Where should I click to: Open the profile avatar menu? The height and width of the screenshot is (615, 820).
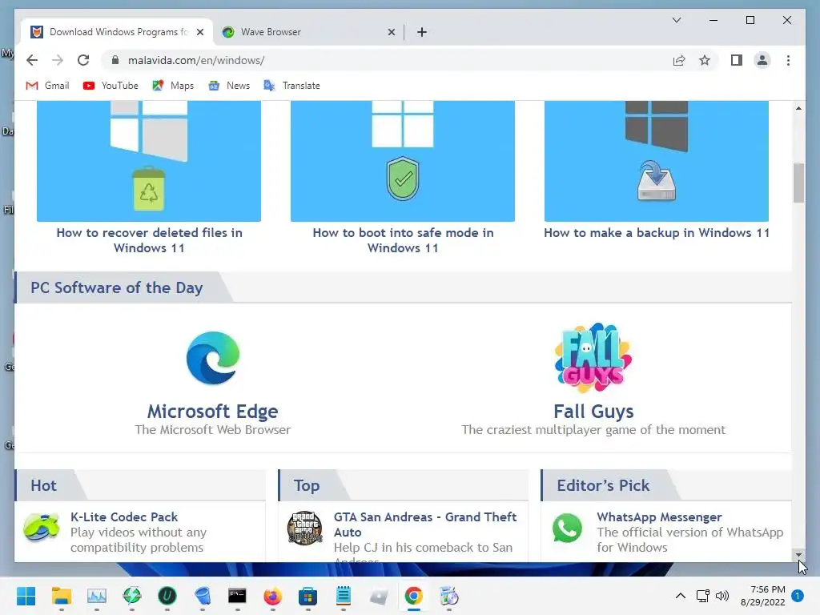[762, 60]
